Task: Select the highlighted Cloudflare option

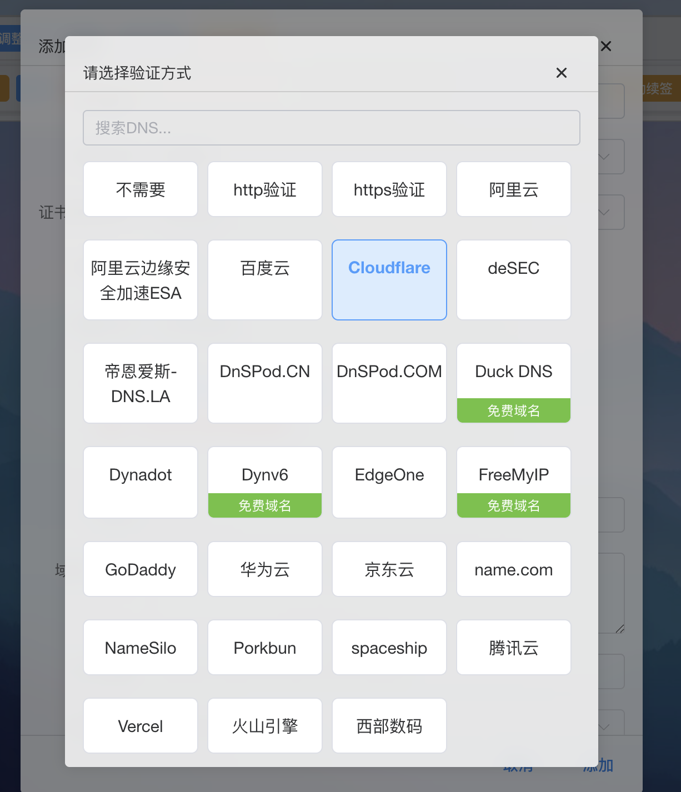Action: 389,280
